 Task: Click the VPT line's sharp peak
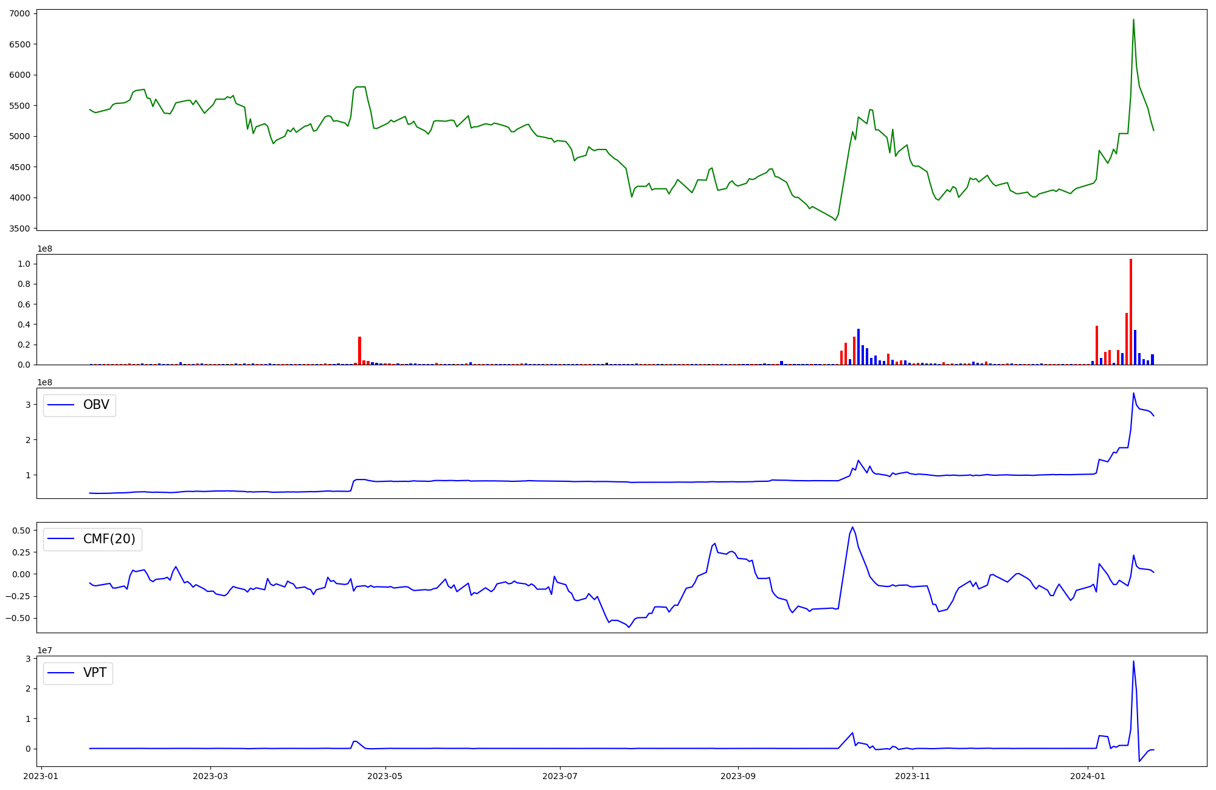pyautogui.click(x=1133, y=662)
